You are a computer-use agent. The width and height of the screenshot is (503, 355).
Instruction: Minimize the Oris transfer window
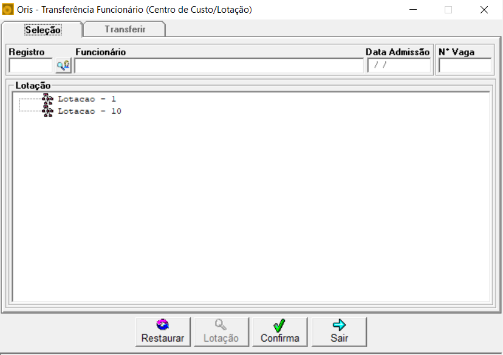click(x=413, y=10)
